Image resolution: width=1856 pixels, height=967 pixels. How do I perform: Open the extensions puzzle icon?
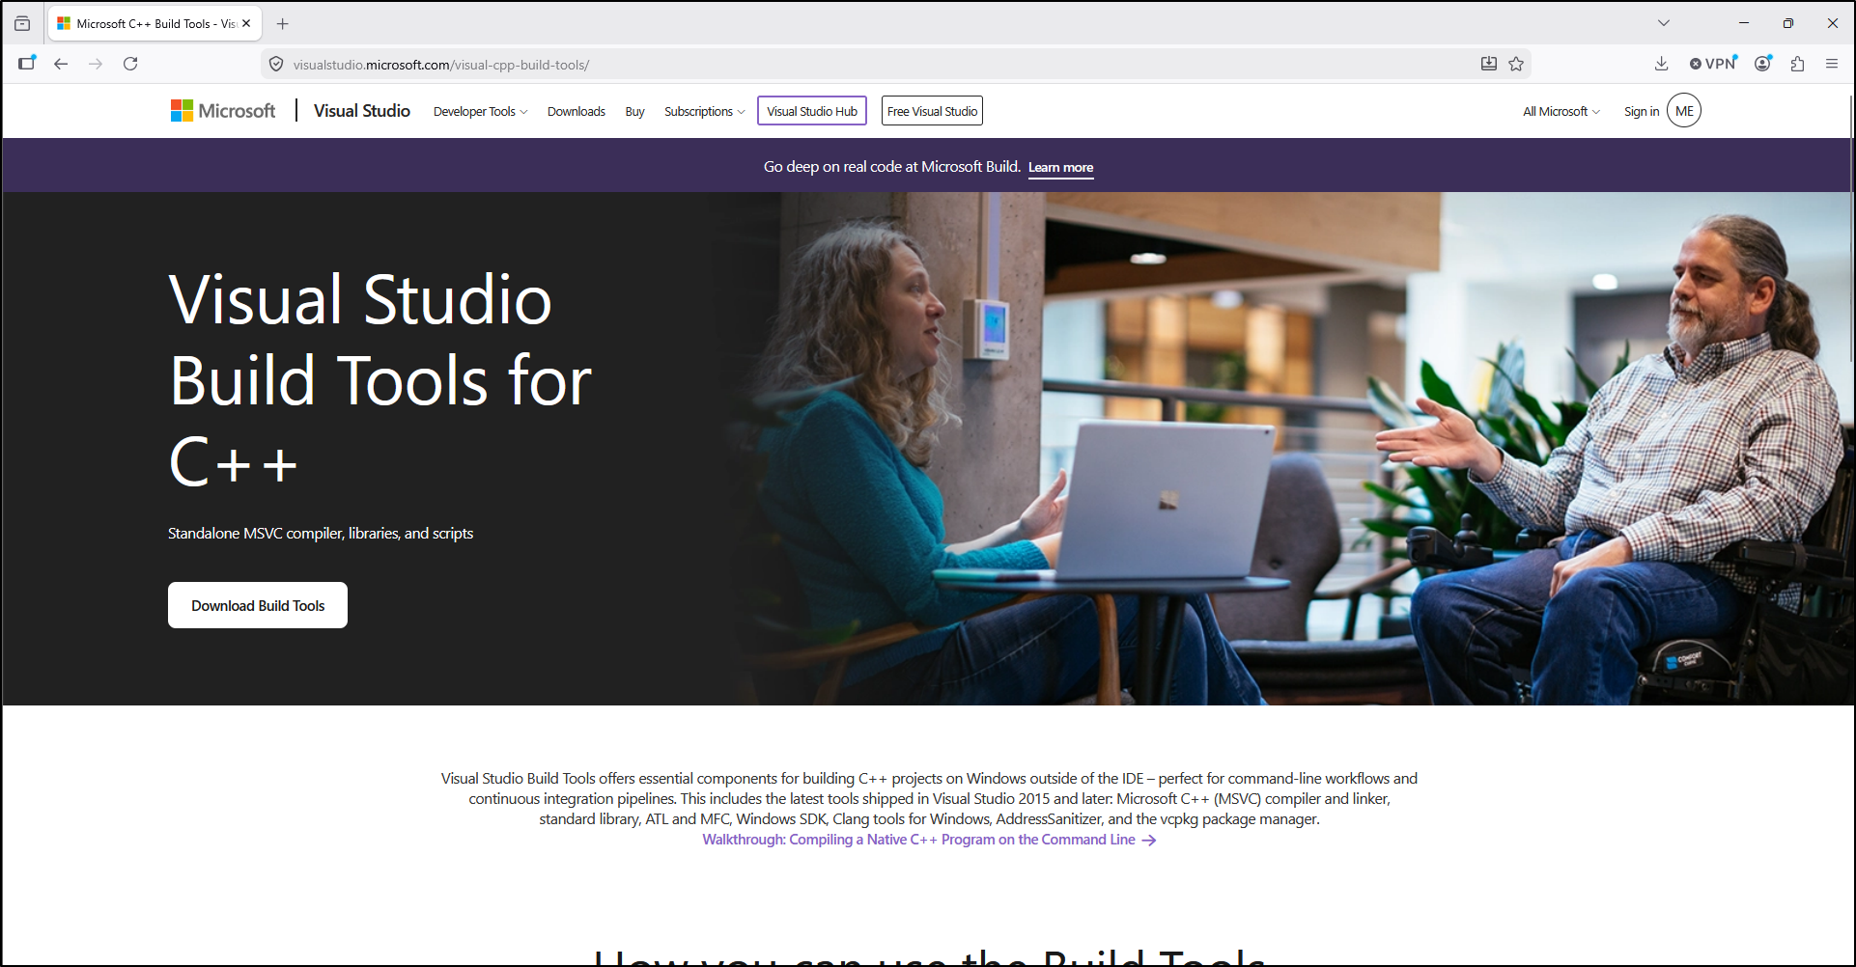(1797, 64)
